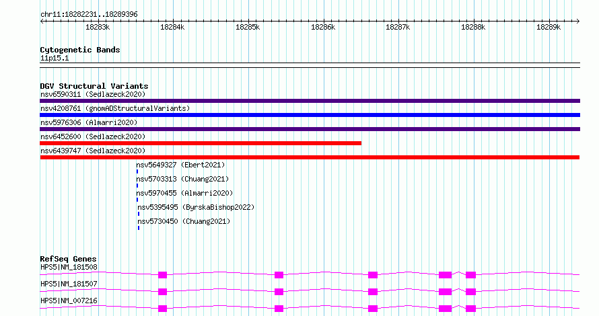Click the small blue marker under nsv5395495
599x316 pixels.
pos(138,214)
